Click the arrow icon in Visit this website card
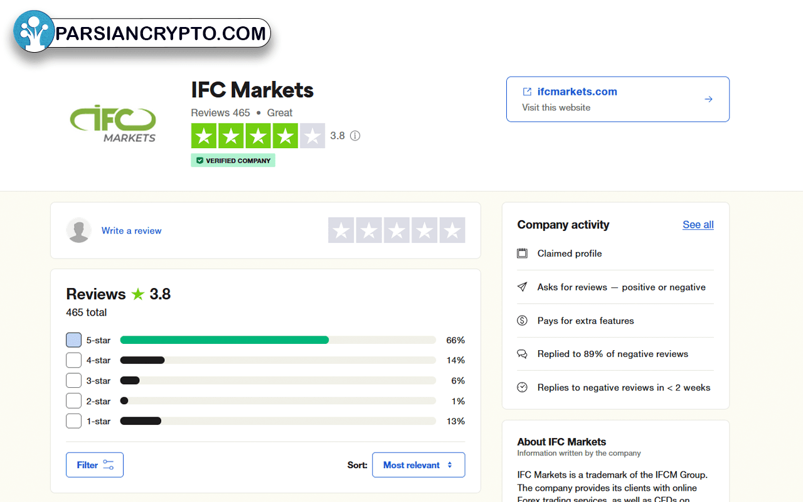The height and width of the screenshot is (502, 803). pos(708,99)
